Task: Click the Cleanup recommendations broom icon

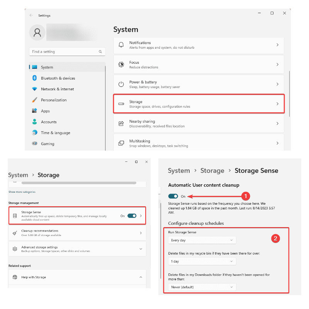Action: pyautogui.click(x=15, y=233)
